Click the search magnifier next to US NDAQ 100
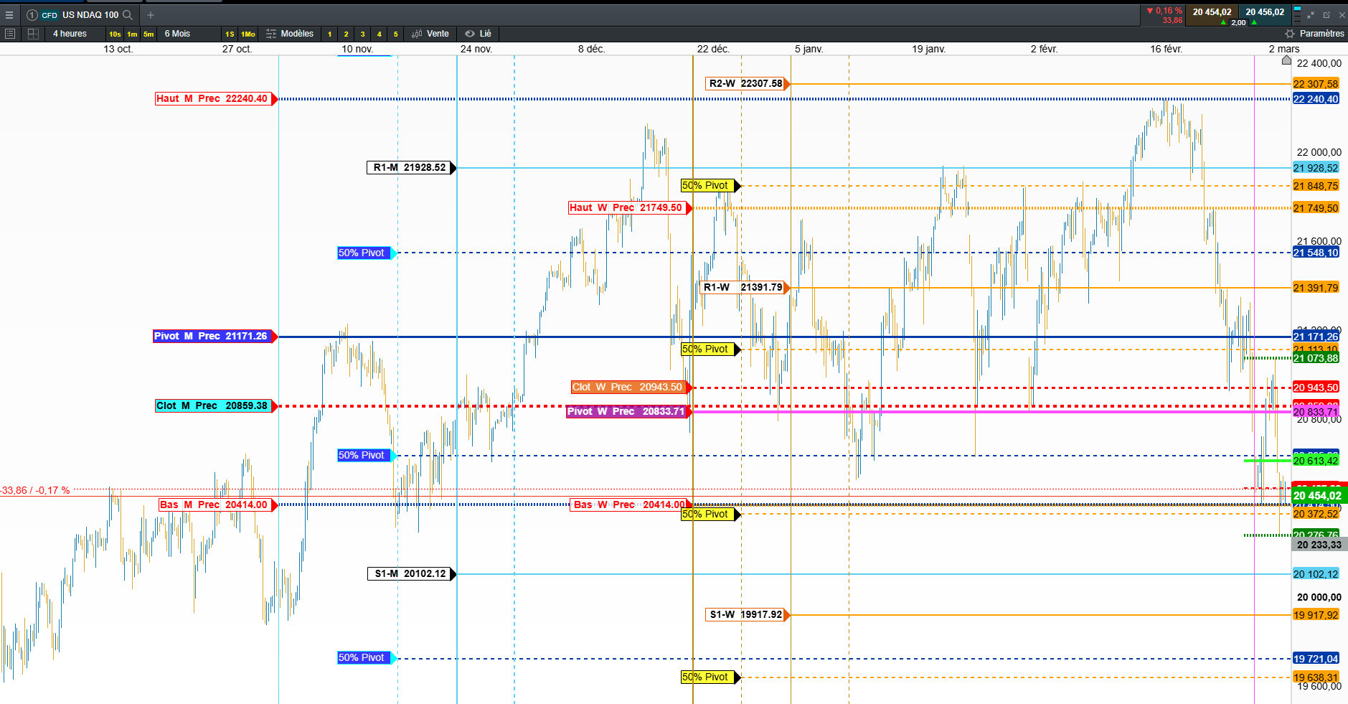Screen dimensions: 1348x704 [x=128, y=15]
